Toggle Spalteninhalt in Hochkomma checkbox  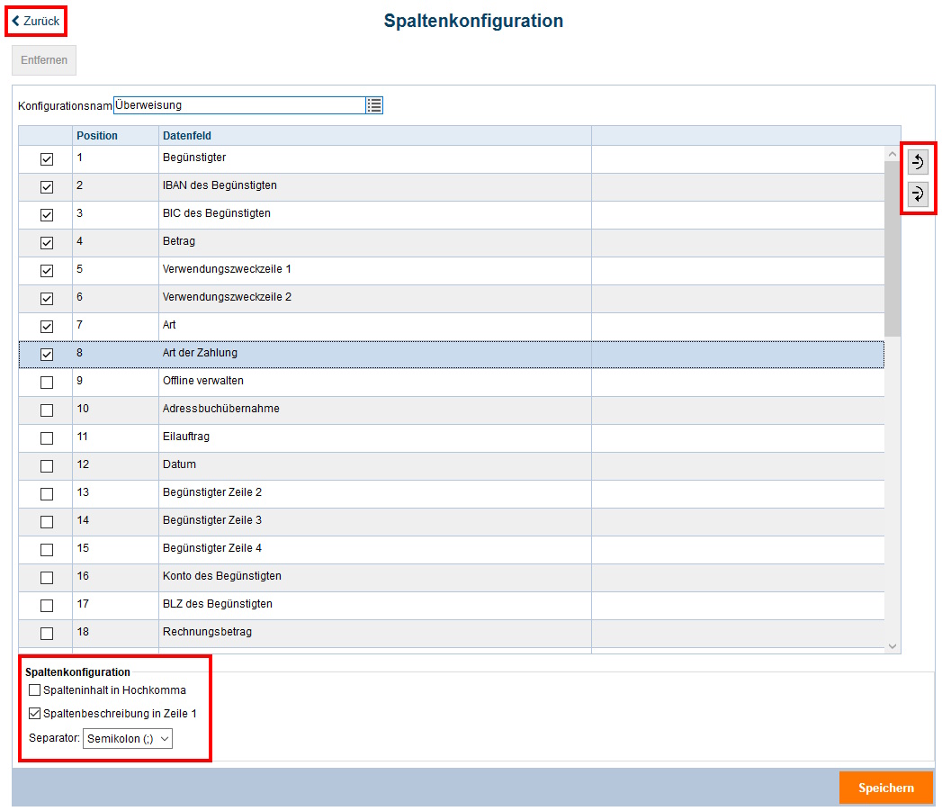tap(35, 690)
